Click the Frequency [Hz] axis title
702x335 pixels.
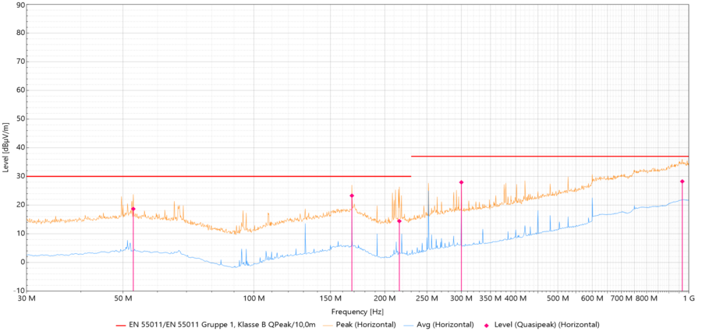pos(357,310)
